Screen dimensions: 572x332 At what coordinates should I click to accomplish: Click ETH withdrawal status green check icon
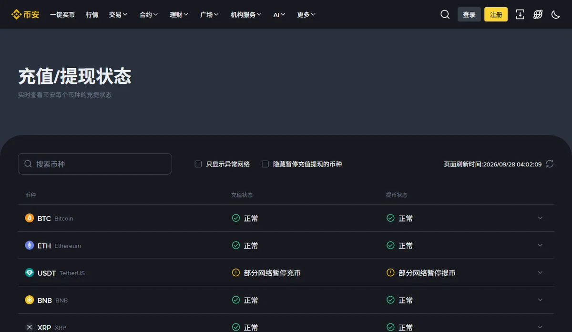coord(390,245)
